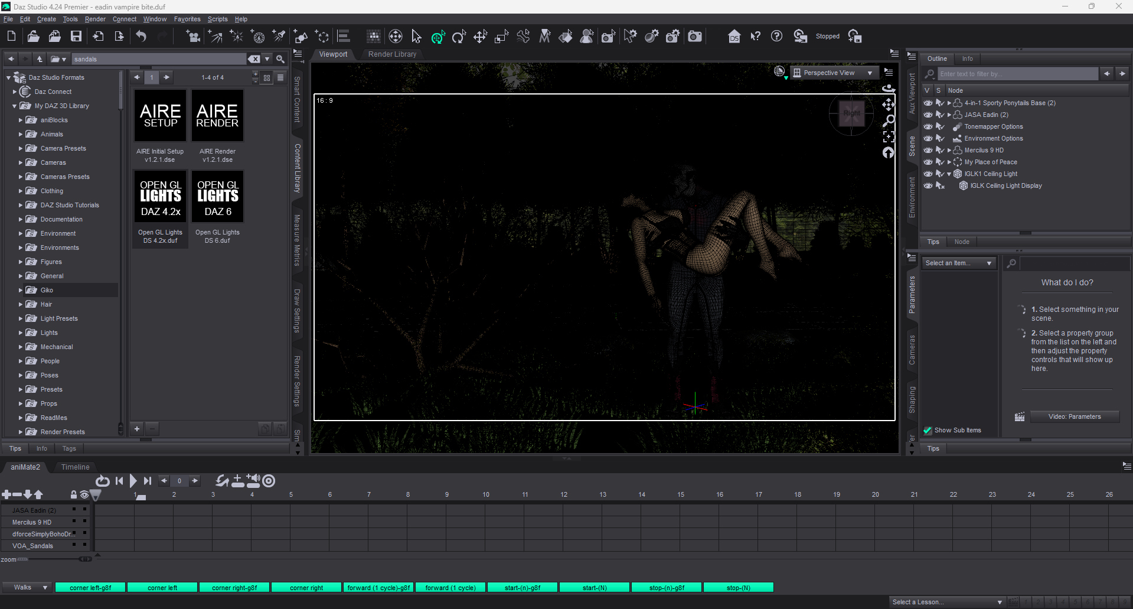
Task: Click the aniMate zoom slider
Action: point(54,559)
